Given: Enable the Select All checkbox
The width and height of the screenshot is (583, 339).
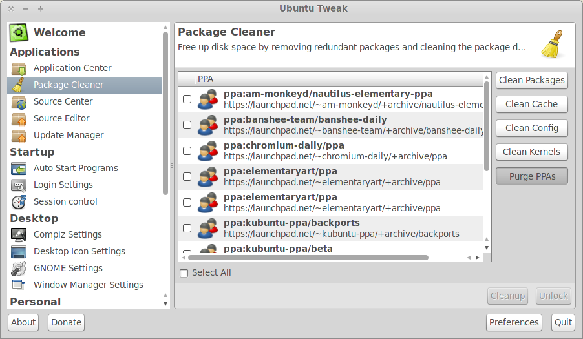Looking at the screenshot, I should click(184, 273).
